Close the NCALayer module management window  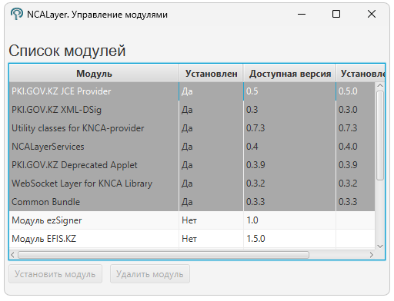tap(372, 14)
